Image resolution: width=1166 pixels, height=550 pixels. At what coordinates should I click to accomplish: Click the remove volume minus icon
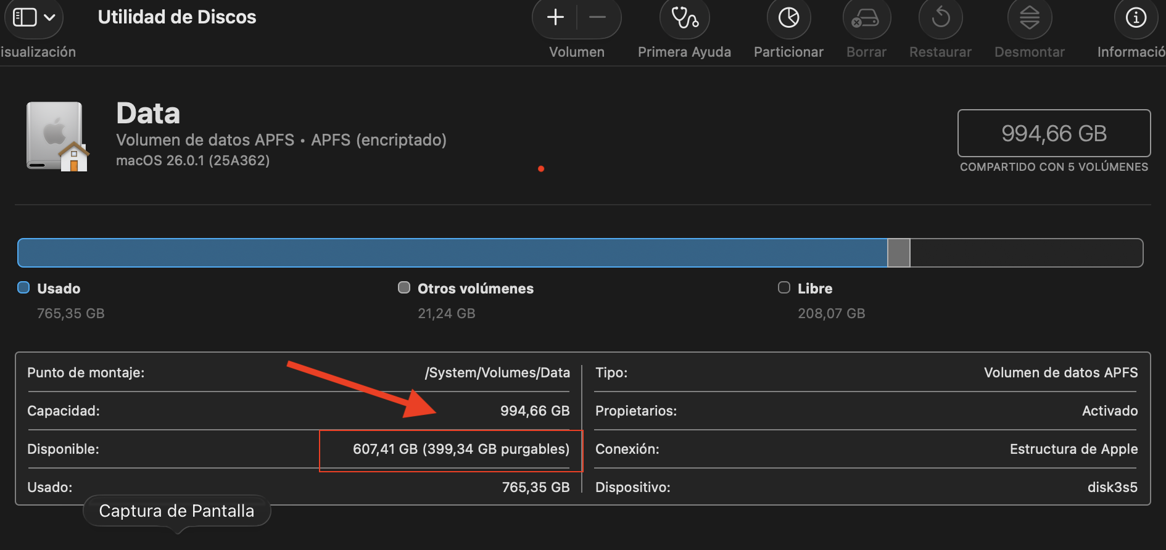tap(597, 17)
